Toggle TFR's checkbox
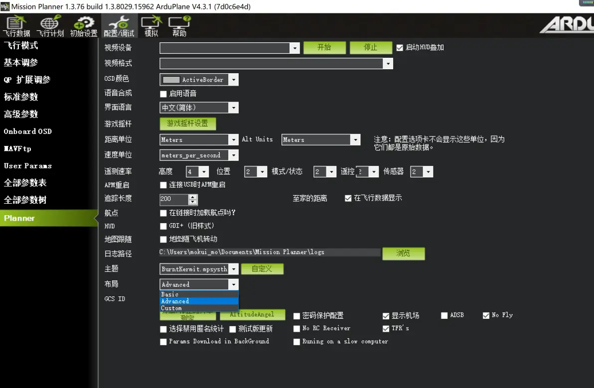Viewport: 594px width, 388px height. (386, 329)
